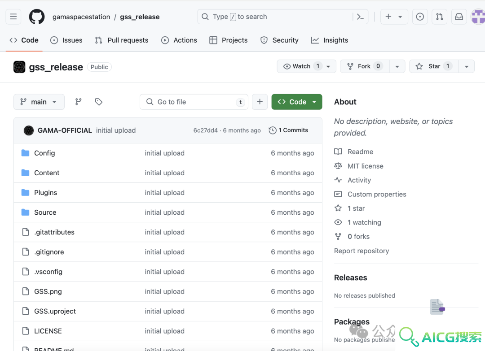Image resolution: width=485 pixels, height=351 pixels.
Task: Expand the green Code dropdown button
Action: [297, 102]
